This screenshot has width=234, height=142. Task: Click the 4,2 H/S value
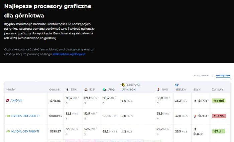tap(127, 131)
